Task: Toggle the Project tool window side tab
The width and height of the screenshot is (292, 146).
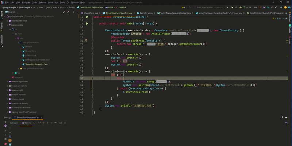Action: point(2,15)
